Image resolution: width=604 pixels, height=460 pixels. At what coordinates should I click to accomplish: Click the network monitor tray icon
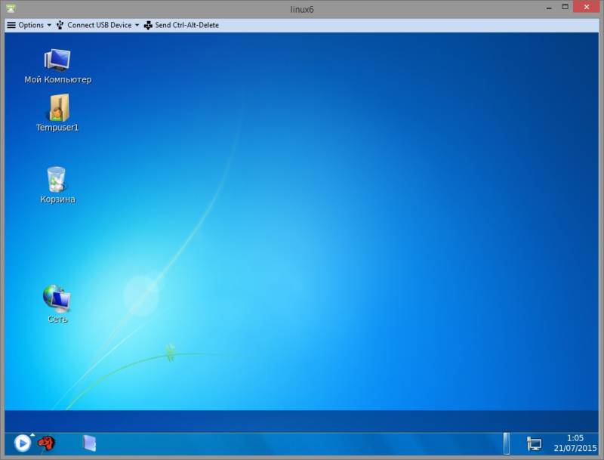click(x=534, y=444)
